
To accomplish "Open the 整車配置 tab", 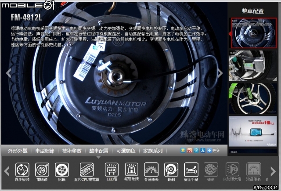I will pyautogui.click(x=99, y=151).
